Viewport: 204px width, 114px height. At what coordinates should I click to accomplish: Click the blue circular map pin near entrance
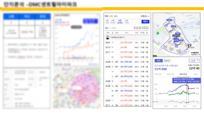point(187,49)
